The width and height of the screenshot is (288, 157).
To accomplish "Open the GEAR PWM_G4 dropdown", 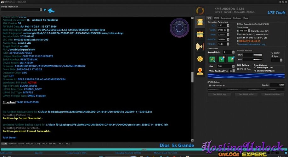I will coord(228,30).
